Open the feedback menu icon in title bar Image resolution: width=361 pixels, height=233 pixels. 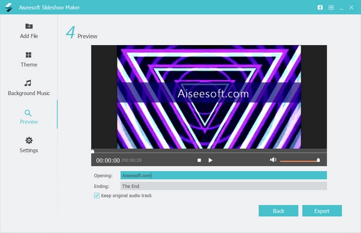pyautogui.click(x=331, y=7)
